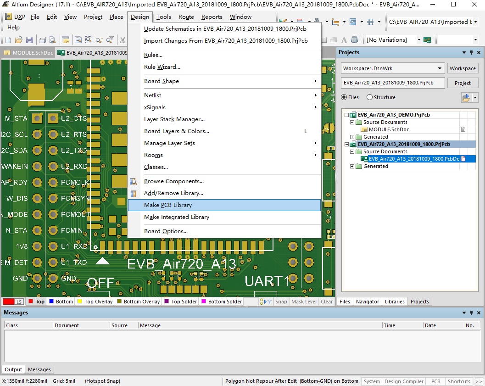
Task: Pin the Projects panel
Action: click(471, 53)
